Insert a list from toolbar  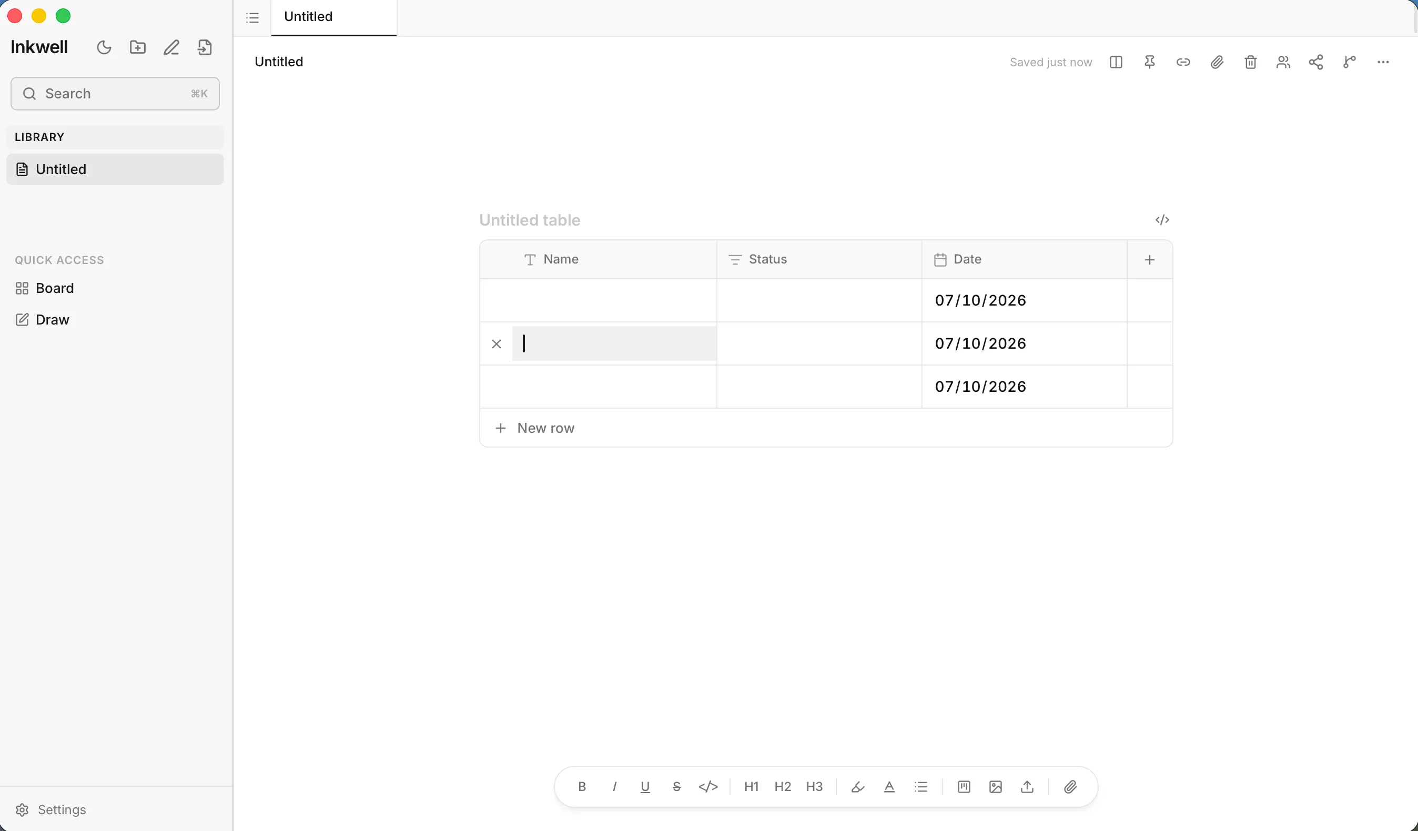920,786
